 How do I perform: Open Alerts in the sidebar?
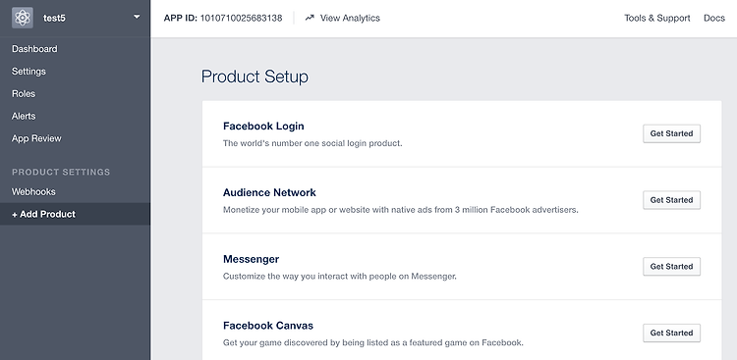pos(24,116)
